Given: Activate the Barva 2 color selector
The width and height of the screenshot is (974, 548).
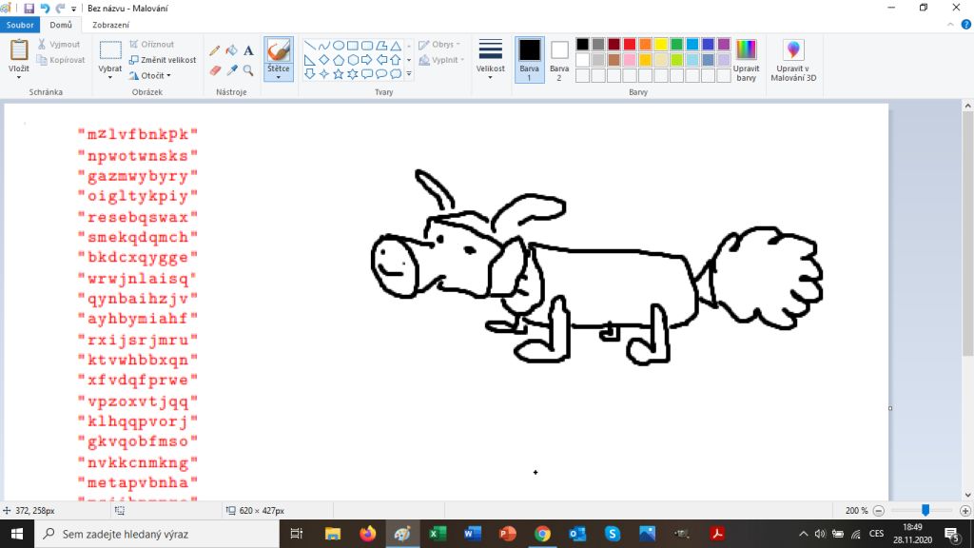Looking at the screenshot, I should coord(559,59).
